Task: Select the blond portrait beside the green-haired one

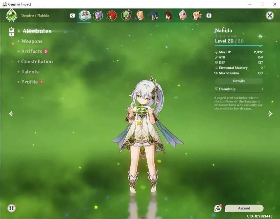Action: [140, 15]
